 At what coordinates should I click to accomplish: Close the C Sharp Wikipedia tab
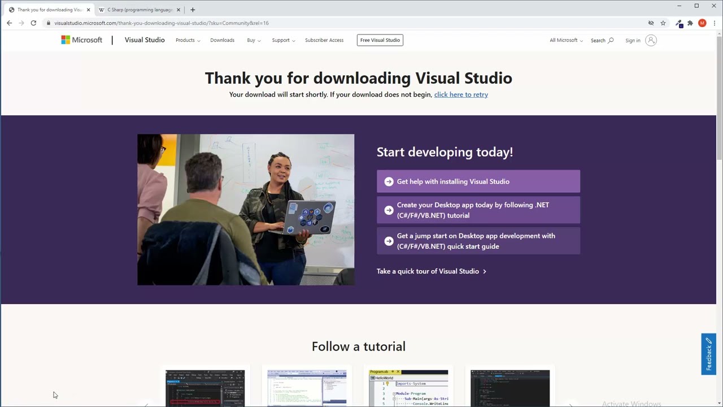[x=178, y=10]
